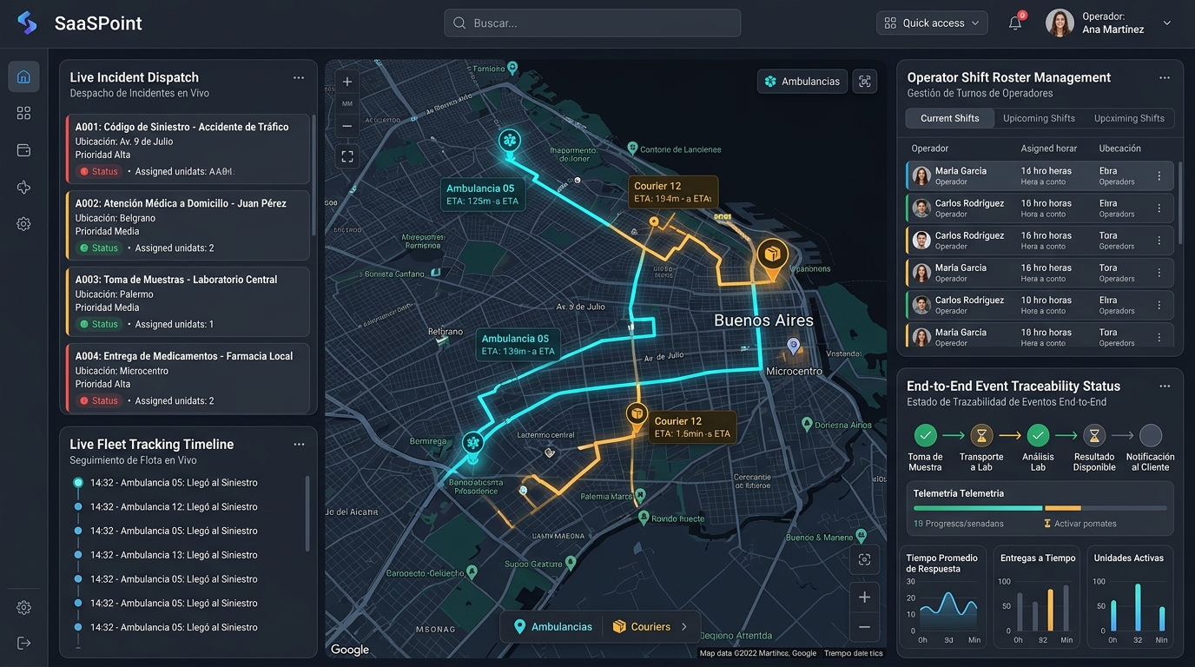Click the lower cyan ambulance pin near Bomrega
Image resolution: width=1195 pixels, height=667 pixels.
(x=472, y=445)
